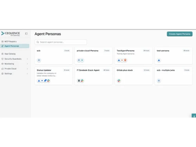The image size is (196, 147).
Task: Expand the Settings chevron
Action: (x=27, y=74)
